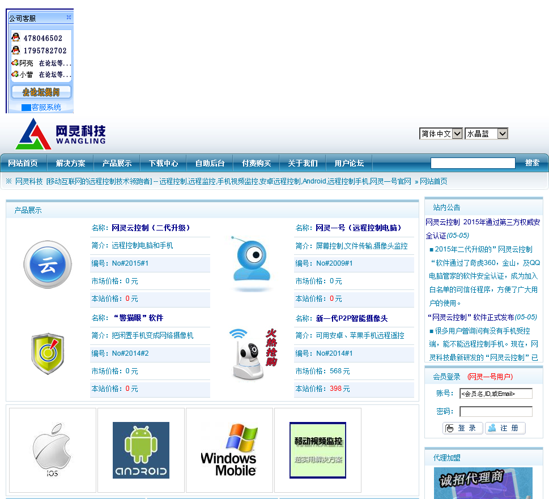549x499 pixels.
Task: Open the 水晶蓝 theme dropdown
Action: 486,134
